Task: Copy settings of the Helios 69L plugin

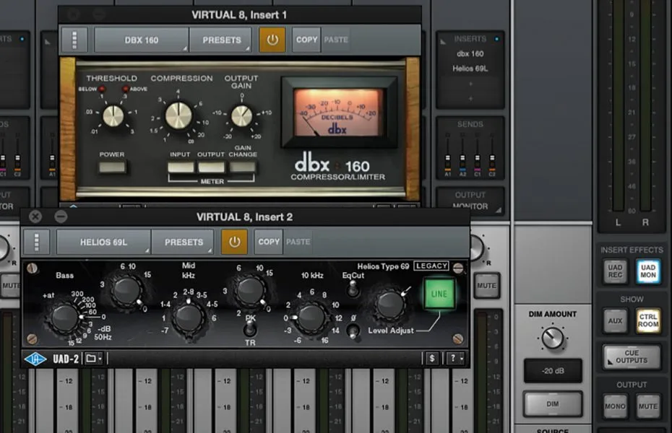Action: tap(269, 242)
